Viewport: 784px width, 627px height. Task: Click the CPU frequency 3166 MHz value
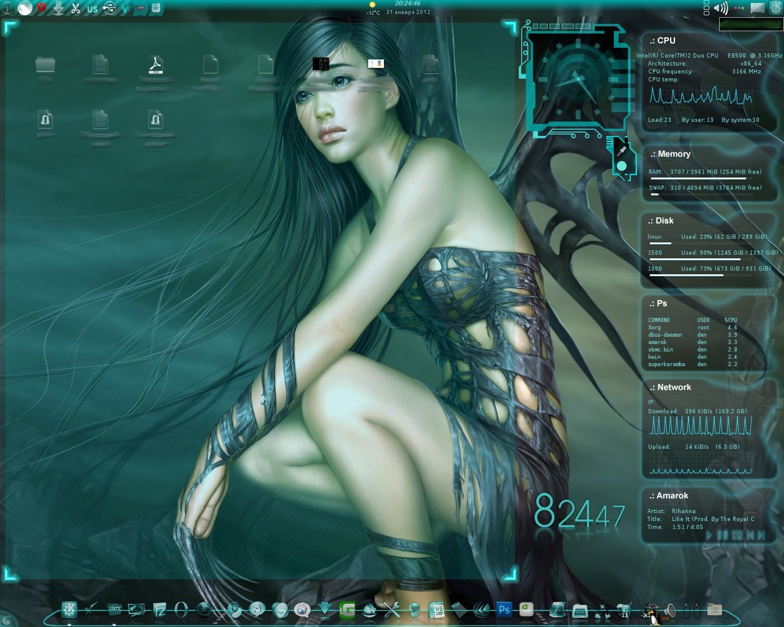747,72
